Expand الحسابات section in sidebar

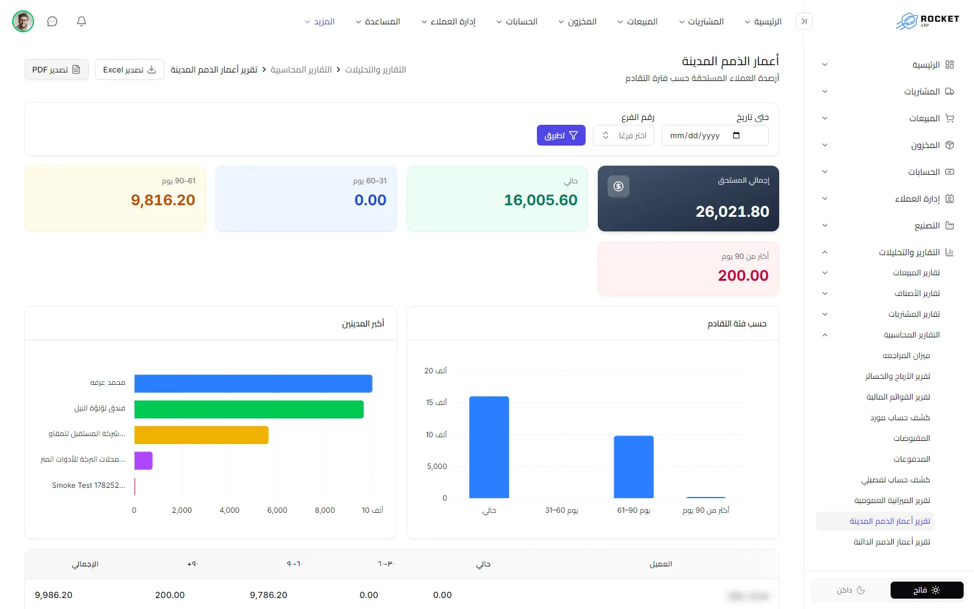[825, 172]
